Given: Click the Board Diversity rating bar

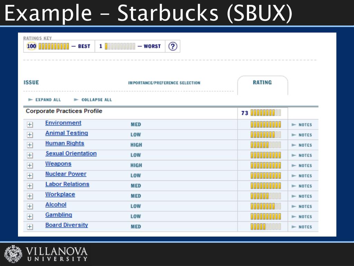Looking at the screenshot, I should [266, 227].
